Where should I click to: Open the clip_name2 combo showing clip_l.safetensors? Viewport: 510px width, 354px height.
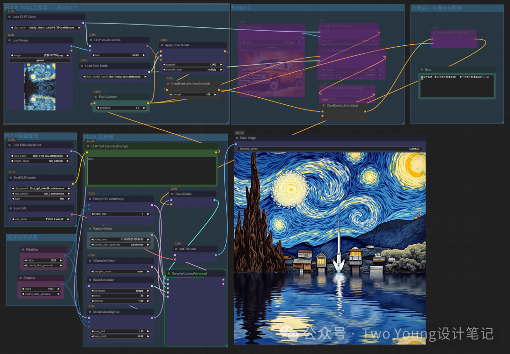coord(41,194)
